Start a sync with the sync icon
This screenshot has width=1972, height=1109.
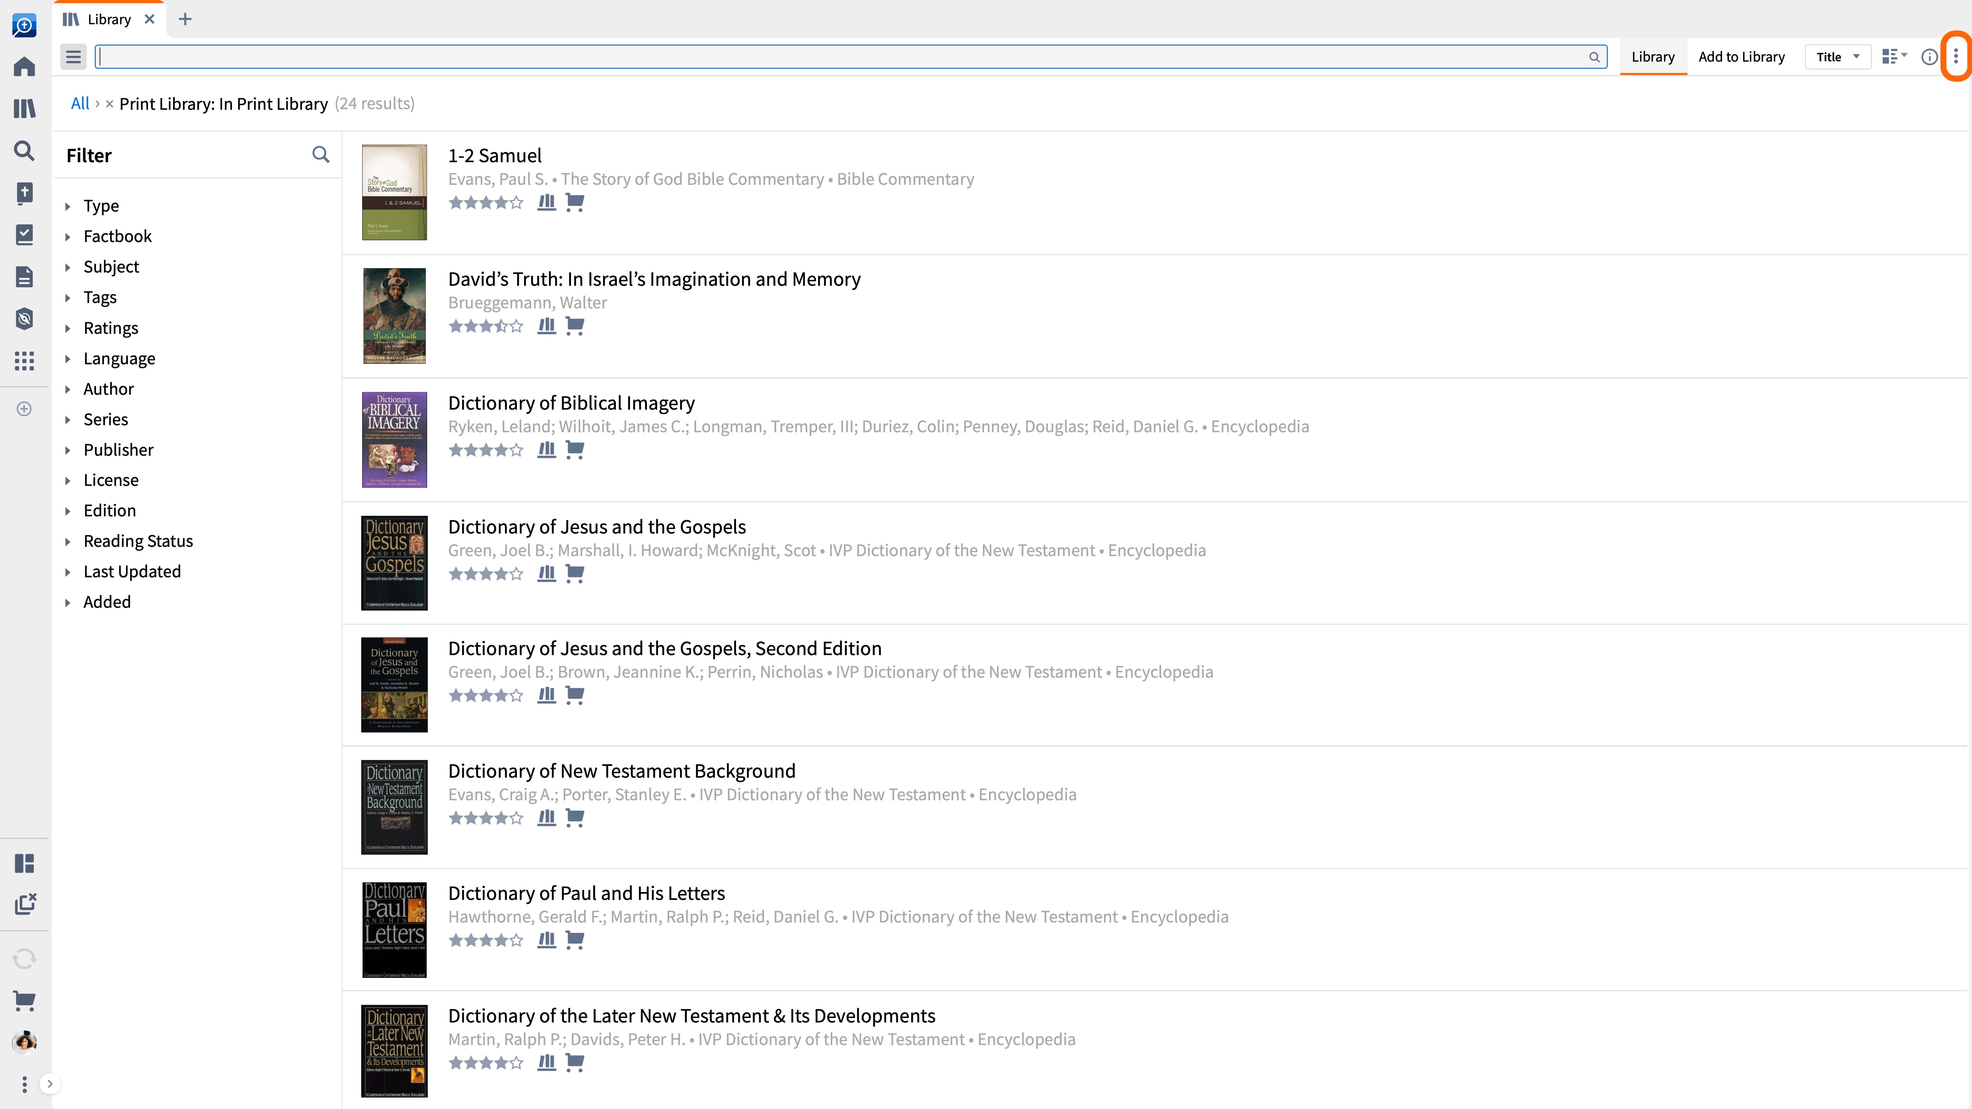pyautogui.click(x=24, y=958)
